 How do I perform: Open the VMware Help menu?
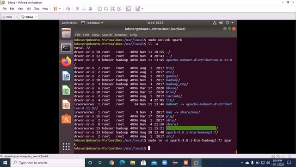tap(45, 9)
